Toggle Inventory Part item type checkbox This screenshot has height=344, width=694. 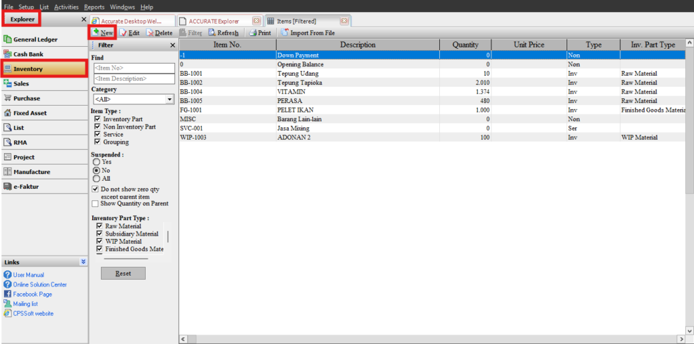pyautogui.click(x=97, y=119)
